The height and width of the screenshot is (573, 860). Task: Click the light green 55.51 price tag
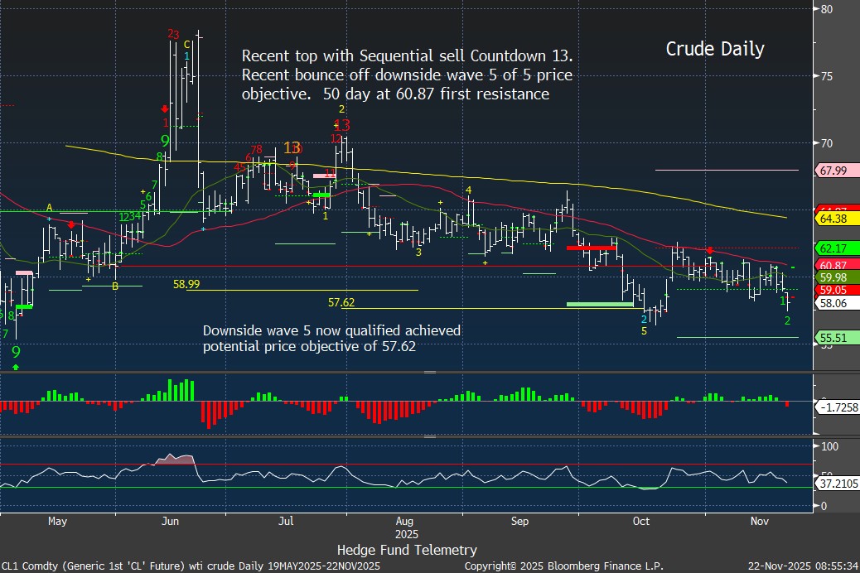tap(832, 338)
